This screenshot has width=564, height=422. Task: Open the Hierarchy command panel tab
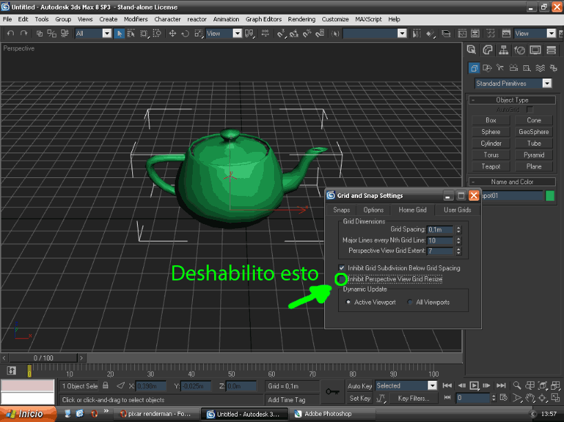[x=503, y=50]
